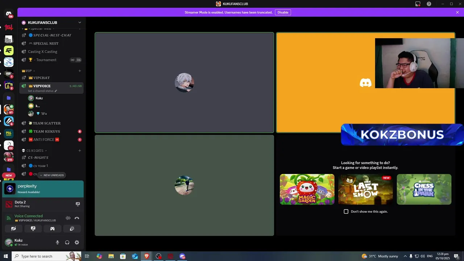The image size is (464, 261).
Task: Open server icon with 211 badge
Action: pyautogui.click(x=9, y=157)
